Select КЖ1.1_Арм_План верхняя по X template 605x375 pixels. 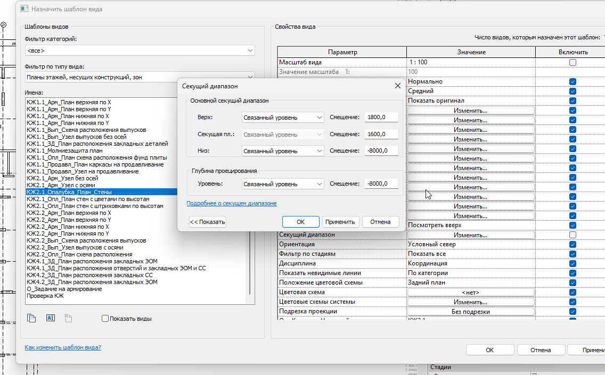(69, 102)
